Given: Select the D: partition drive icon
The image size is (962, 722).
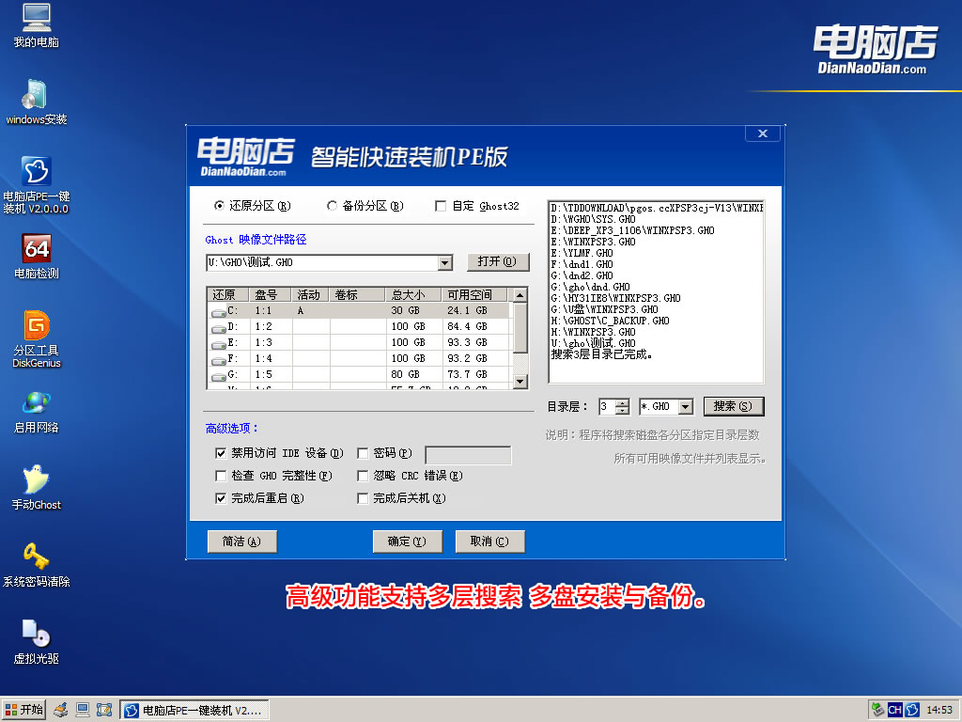Looking at the screenshot, I should 218,328.
